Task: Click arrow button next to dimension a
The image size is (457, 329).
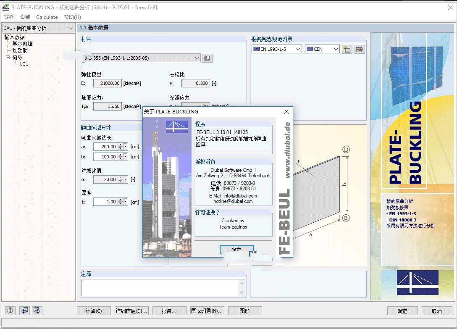Action: coord(126,147)
